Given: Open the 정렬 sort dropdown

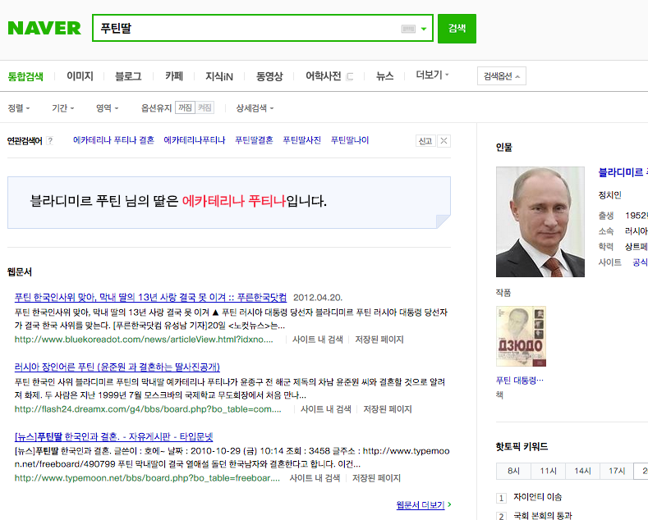Looking at the screenshot, I should tap(19, 108).
